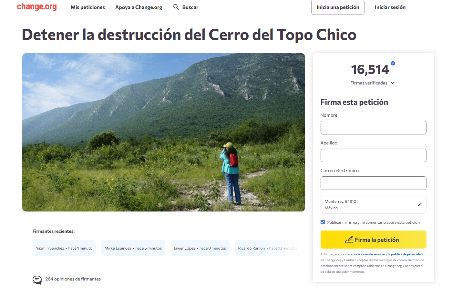Open 264 opiniones de firmantes link
Viewport: 462px width, 295px height.
tap(73, 279)
